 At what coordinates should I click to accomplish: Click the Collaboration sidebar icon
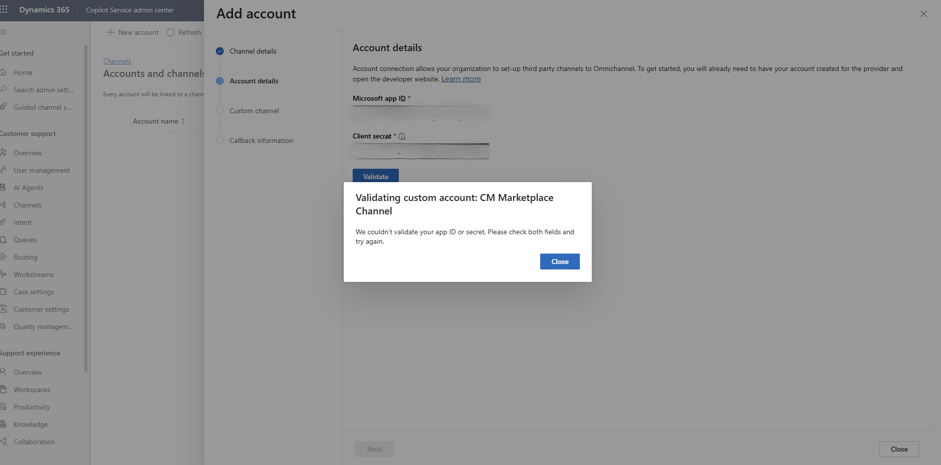(x=3, y=442)
